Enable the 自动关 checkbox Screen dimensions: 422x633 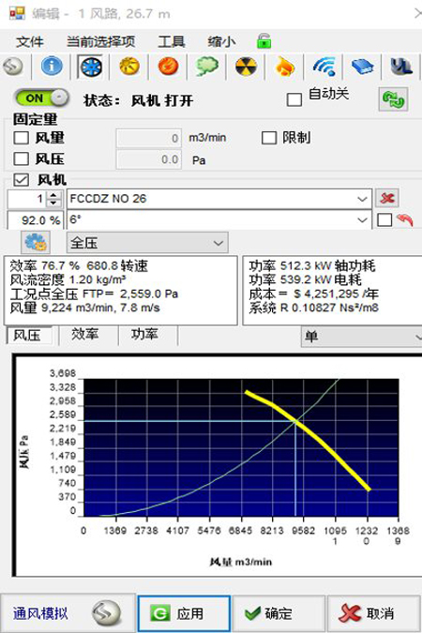[x=294, y=99]
